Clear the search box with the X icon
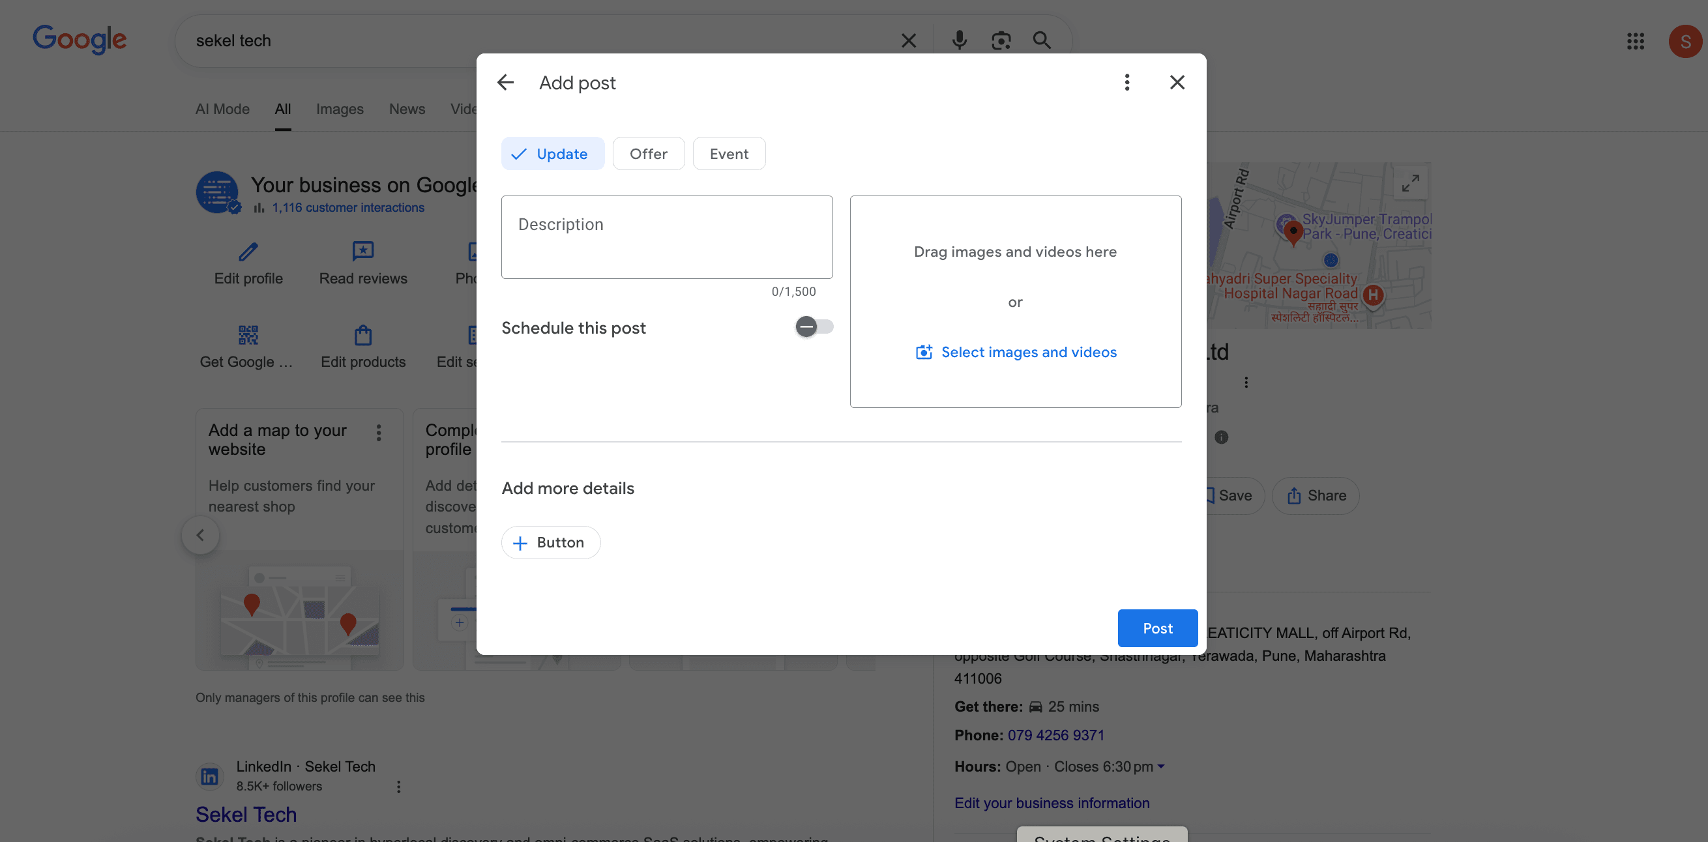The image size is (1708, 842). pyautogui.click(x=908, y=41)
